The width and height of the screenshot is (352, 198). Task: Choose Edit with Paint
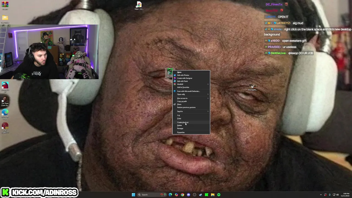[x=191, y=81]
